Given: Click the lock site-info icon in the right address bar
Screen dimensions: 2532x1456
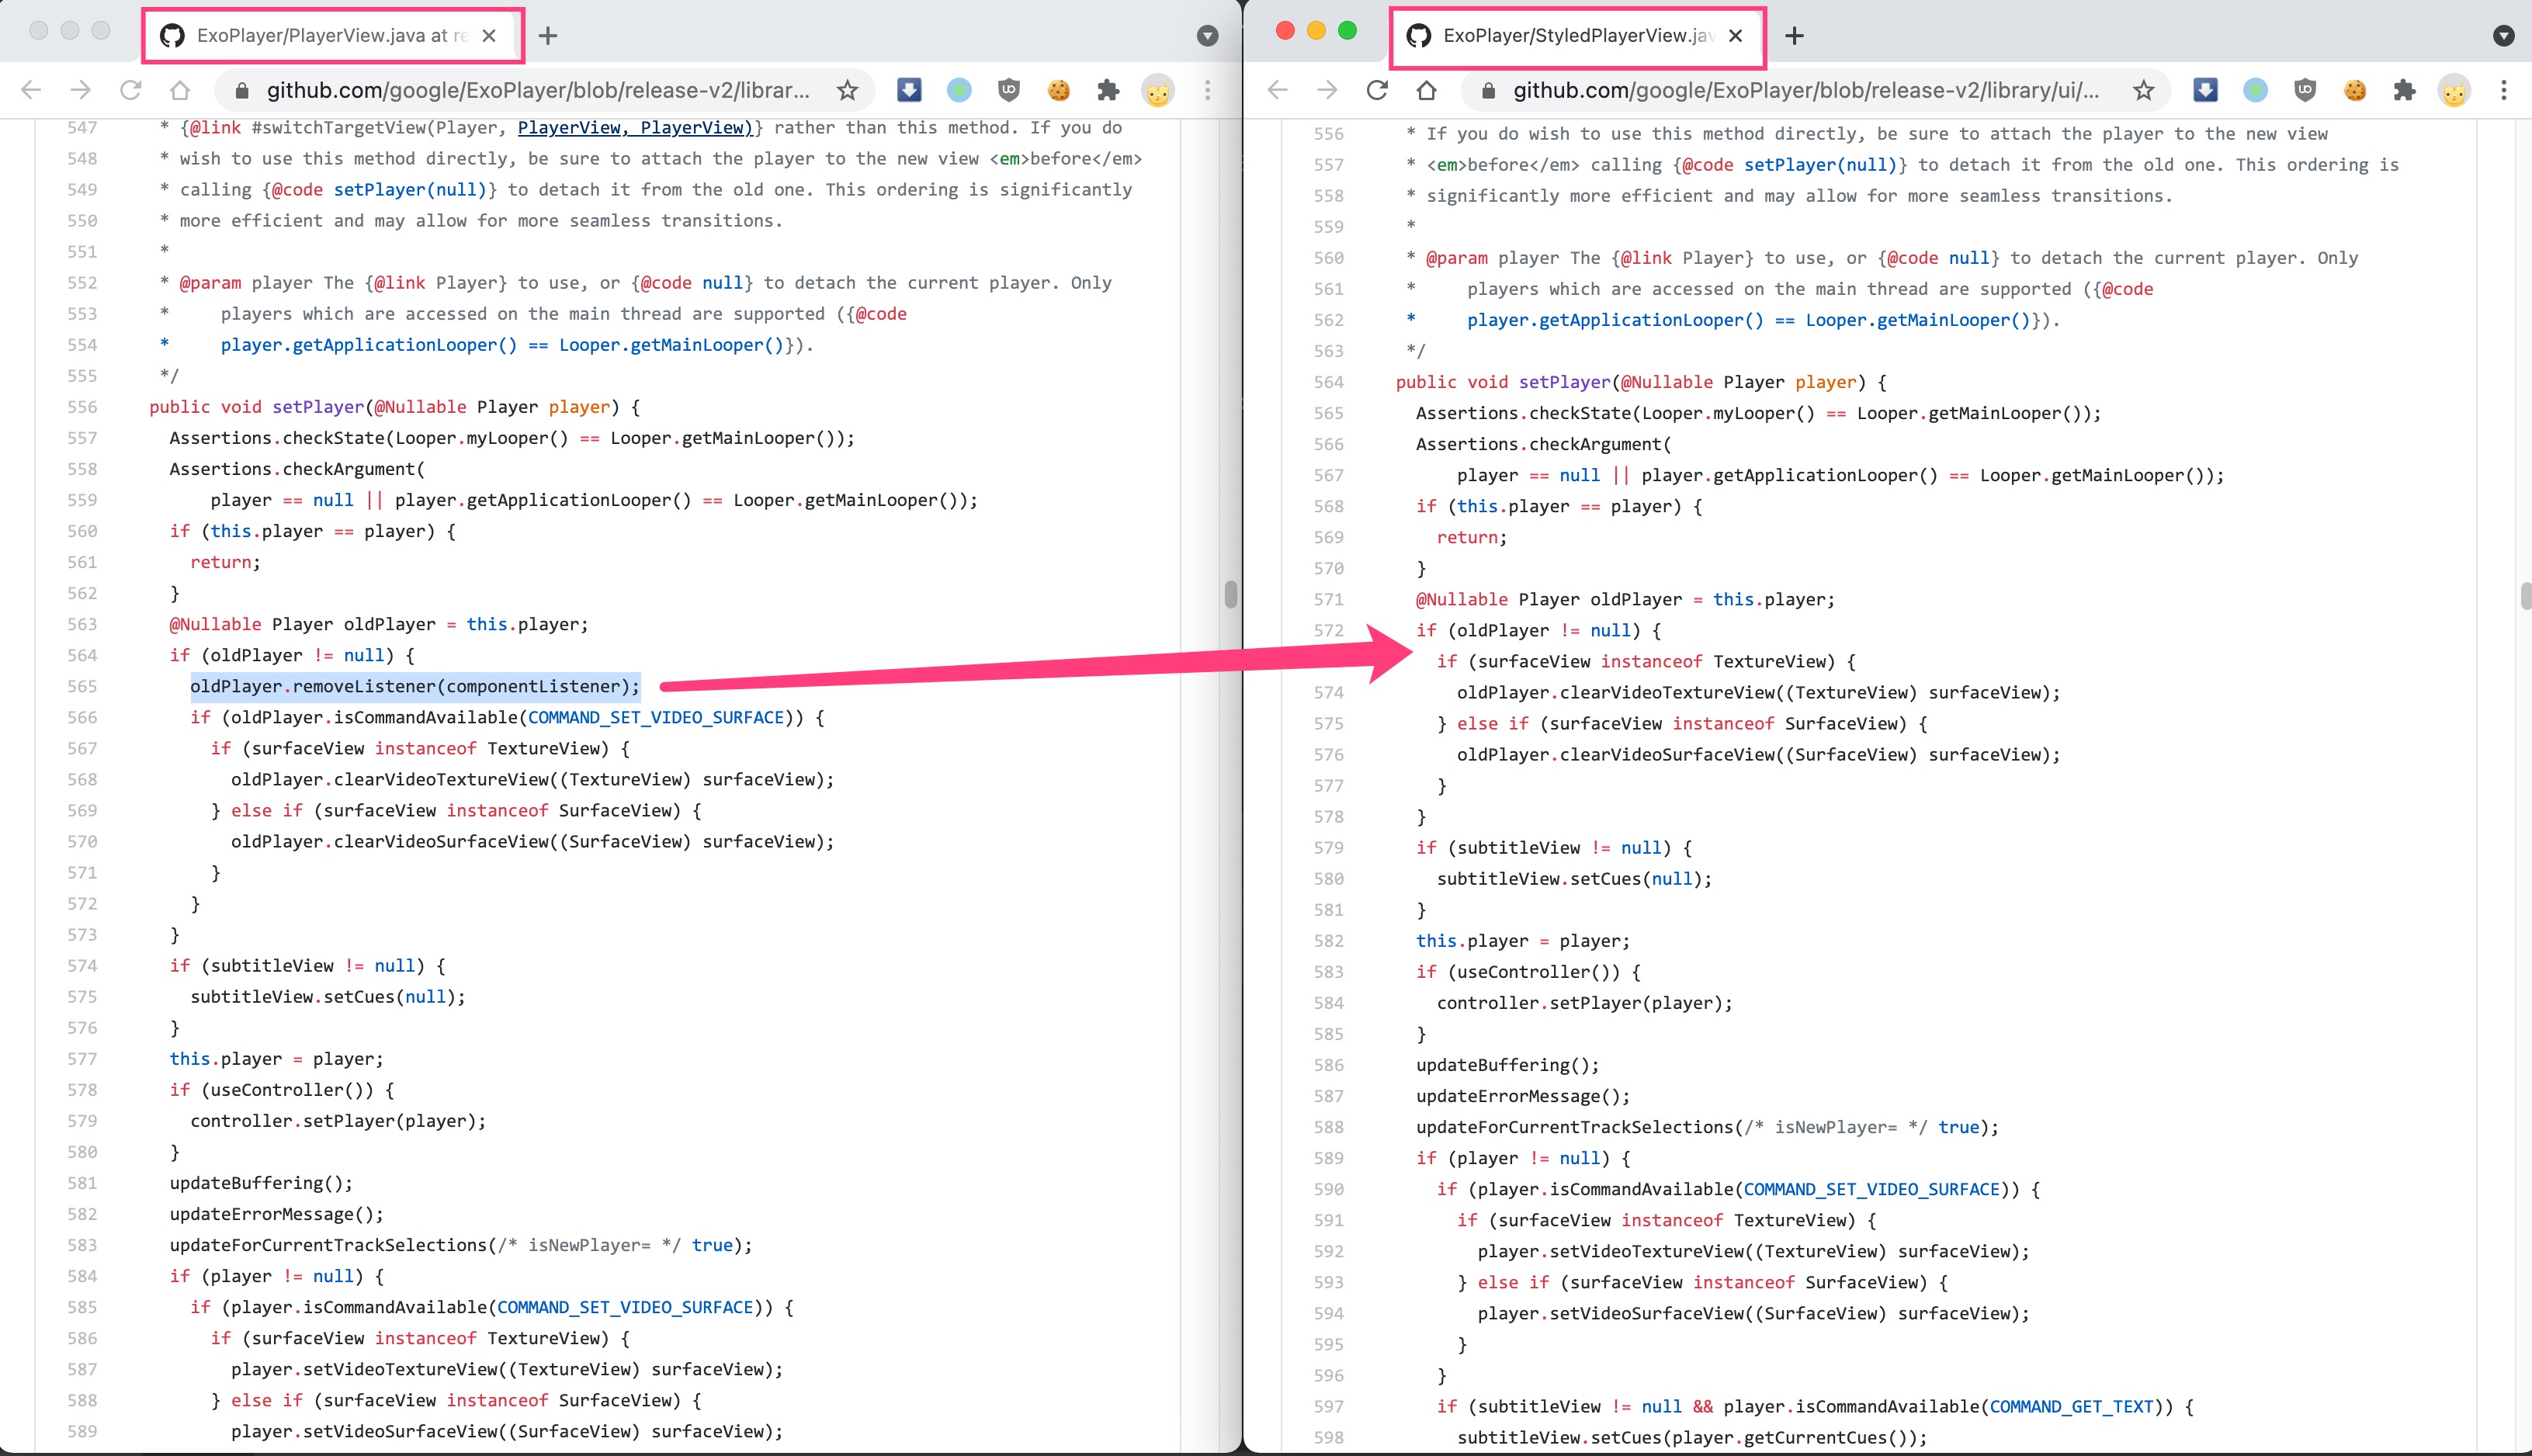Looking at the screenshot, I should 1488,91.
